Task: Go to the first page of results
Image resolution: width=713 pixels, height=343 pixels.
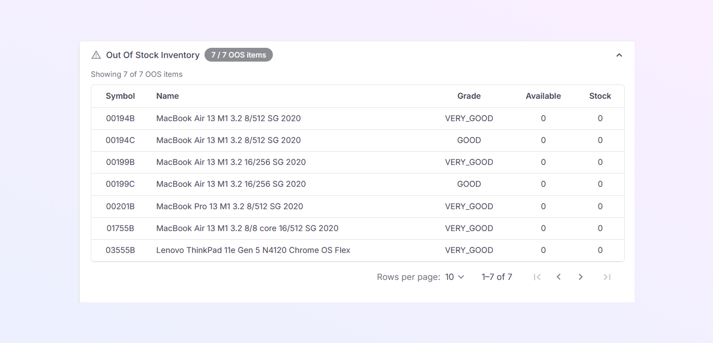Action: tap(537, 277)
